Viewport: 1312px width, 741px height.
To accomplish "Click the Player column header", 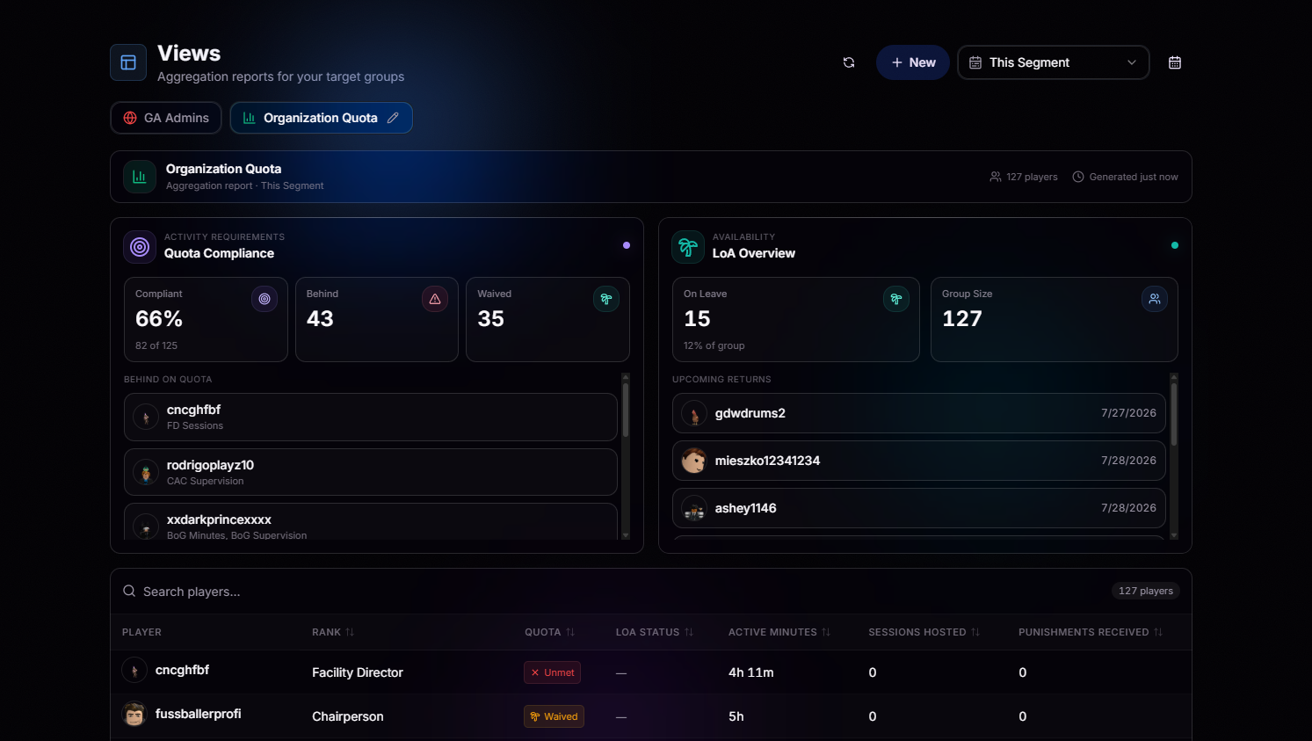I will point(141,632).
